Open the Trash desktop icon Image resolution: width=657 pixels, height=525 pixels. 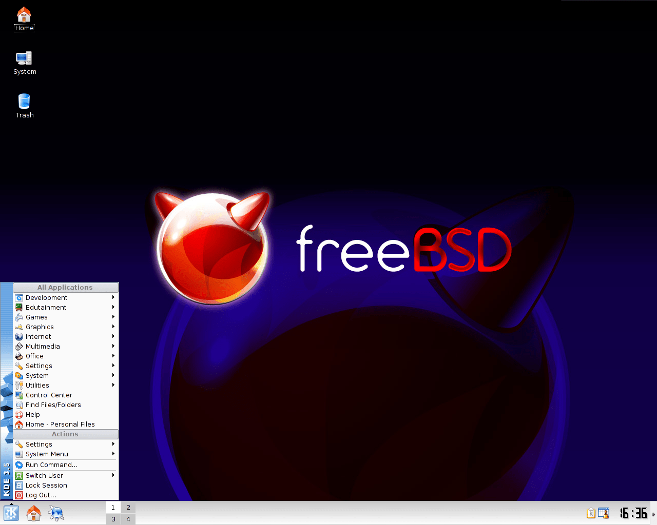point(24,102)
